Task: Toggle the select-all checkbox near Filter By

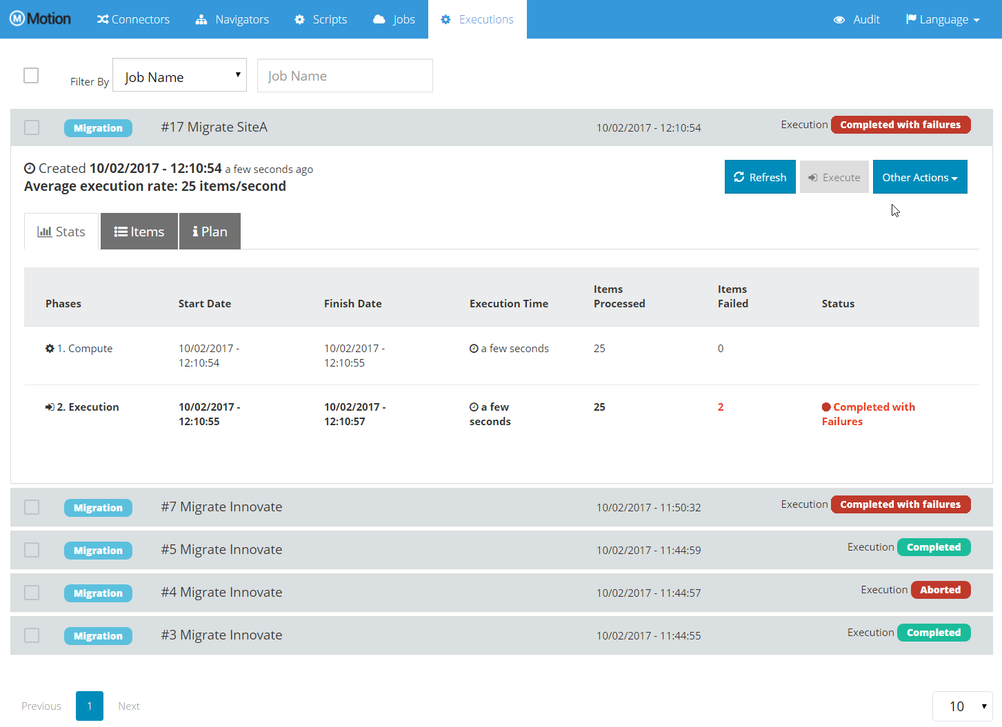Action: (x=31, y=75)
